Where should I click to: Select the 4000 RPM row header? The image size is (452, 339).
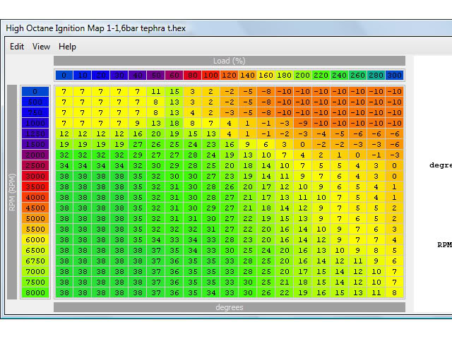point(35,198)
